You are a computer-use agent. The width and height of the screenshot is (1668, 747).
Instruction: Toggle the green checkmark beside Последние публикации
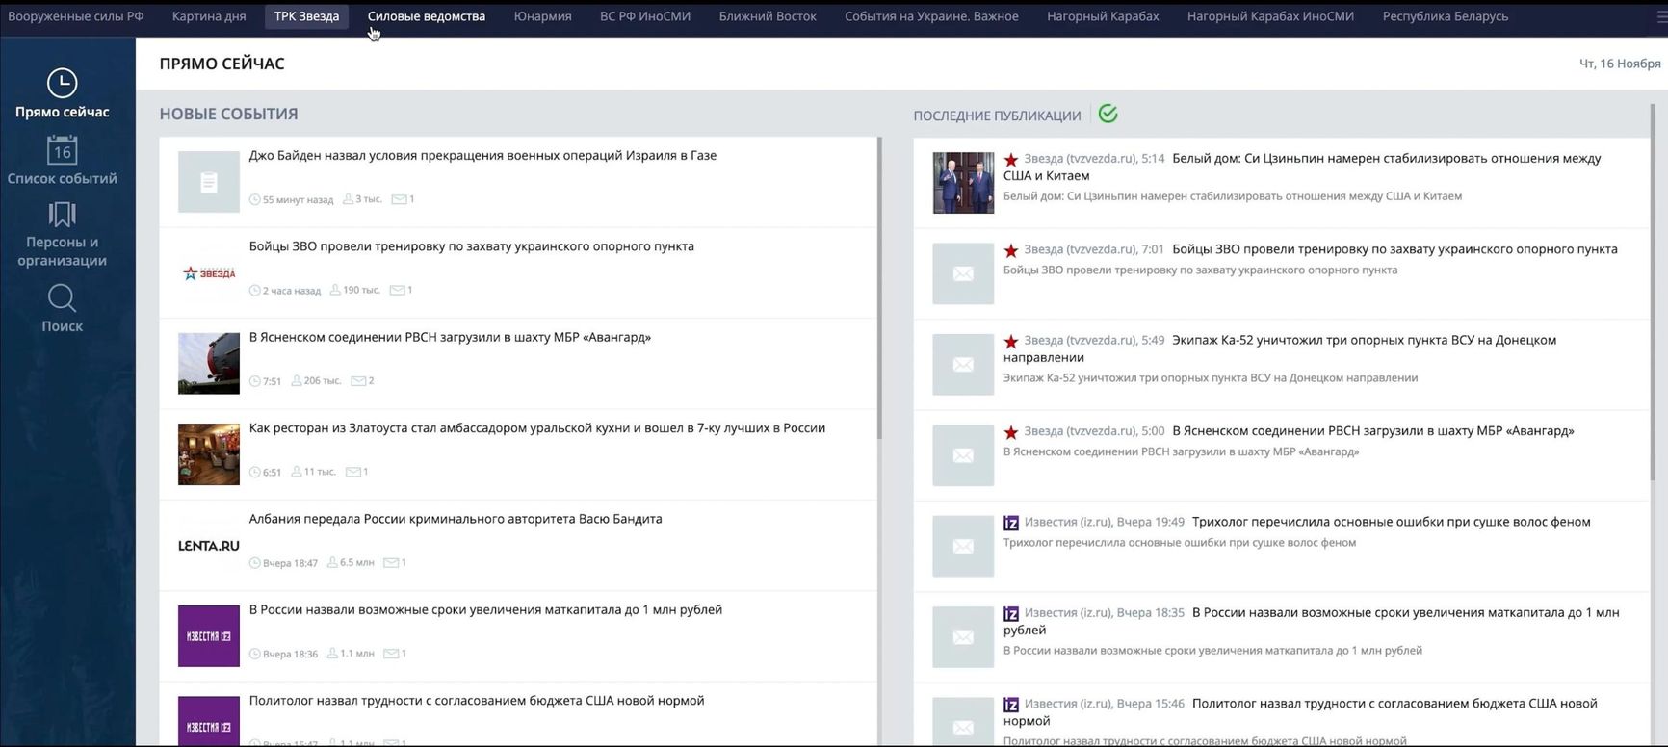1108,114
